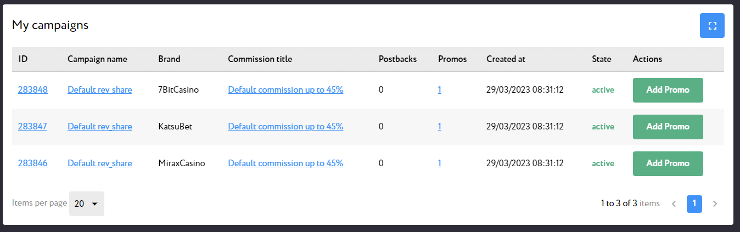Go to next page arrow
The width and height of the screenshot is (740, 232).
(x=715, y=203)
